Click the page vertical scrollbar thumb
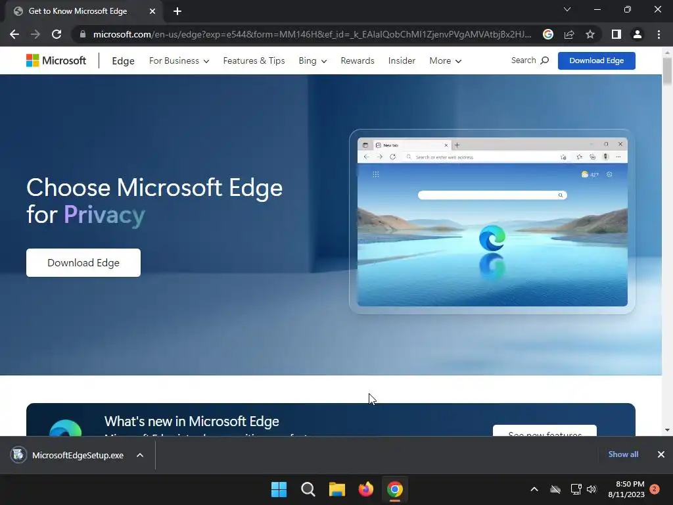 667,71
